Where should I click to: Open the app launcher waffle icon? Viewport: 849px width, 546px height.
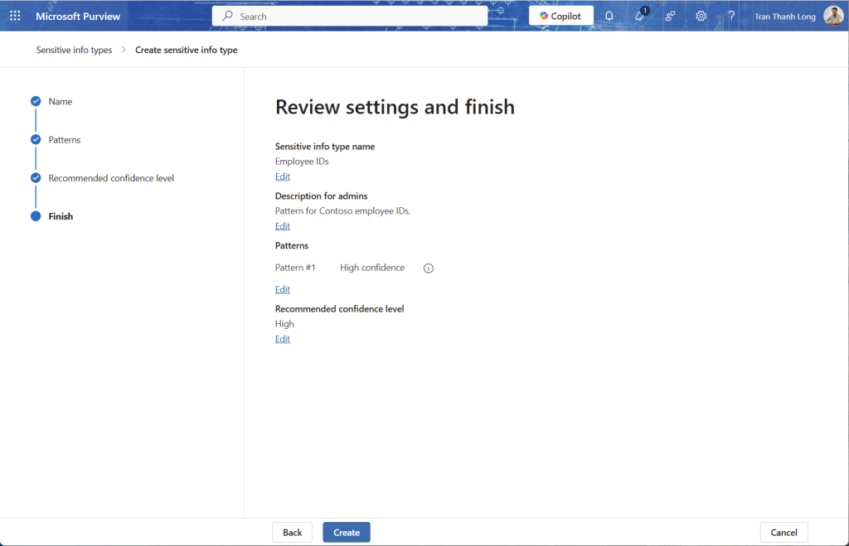pyautogui.click(x=15, y=16)
